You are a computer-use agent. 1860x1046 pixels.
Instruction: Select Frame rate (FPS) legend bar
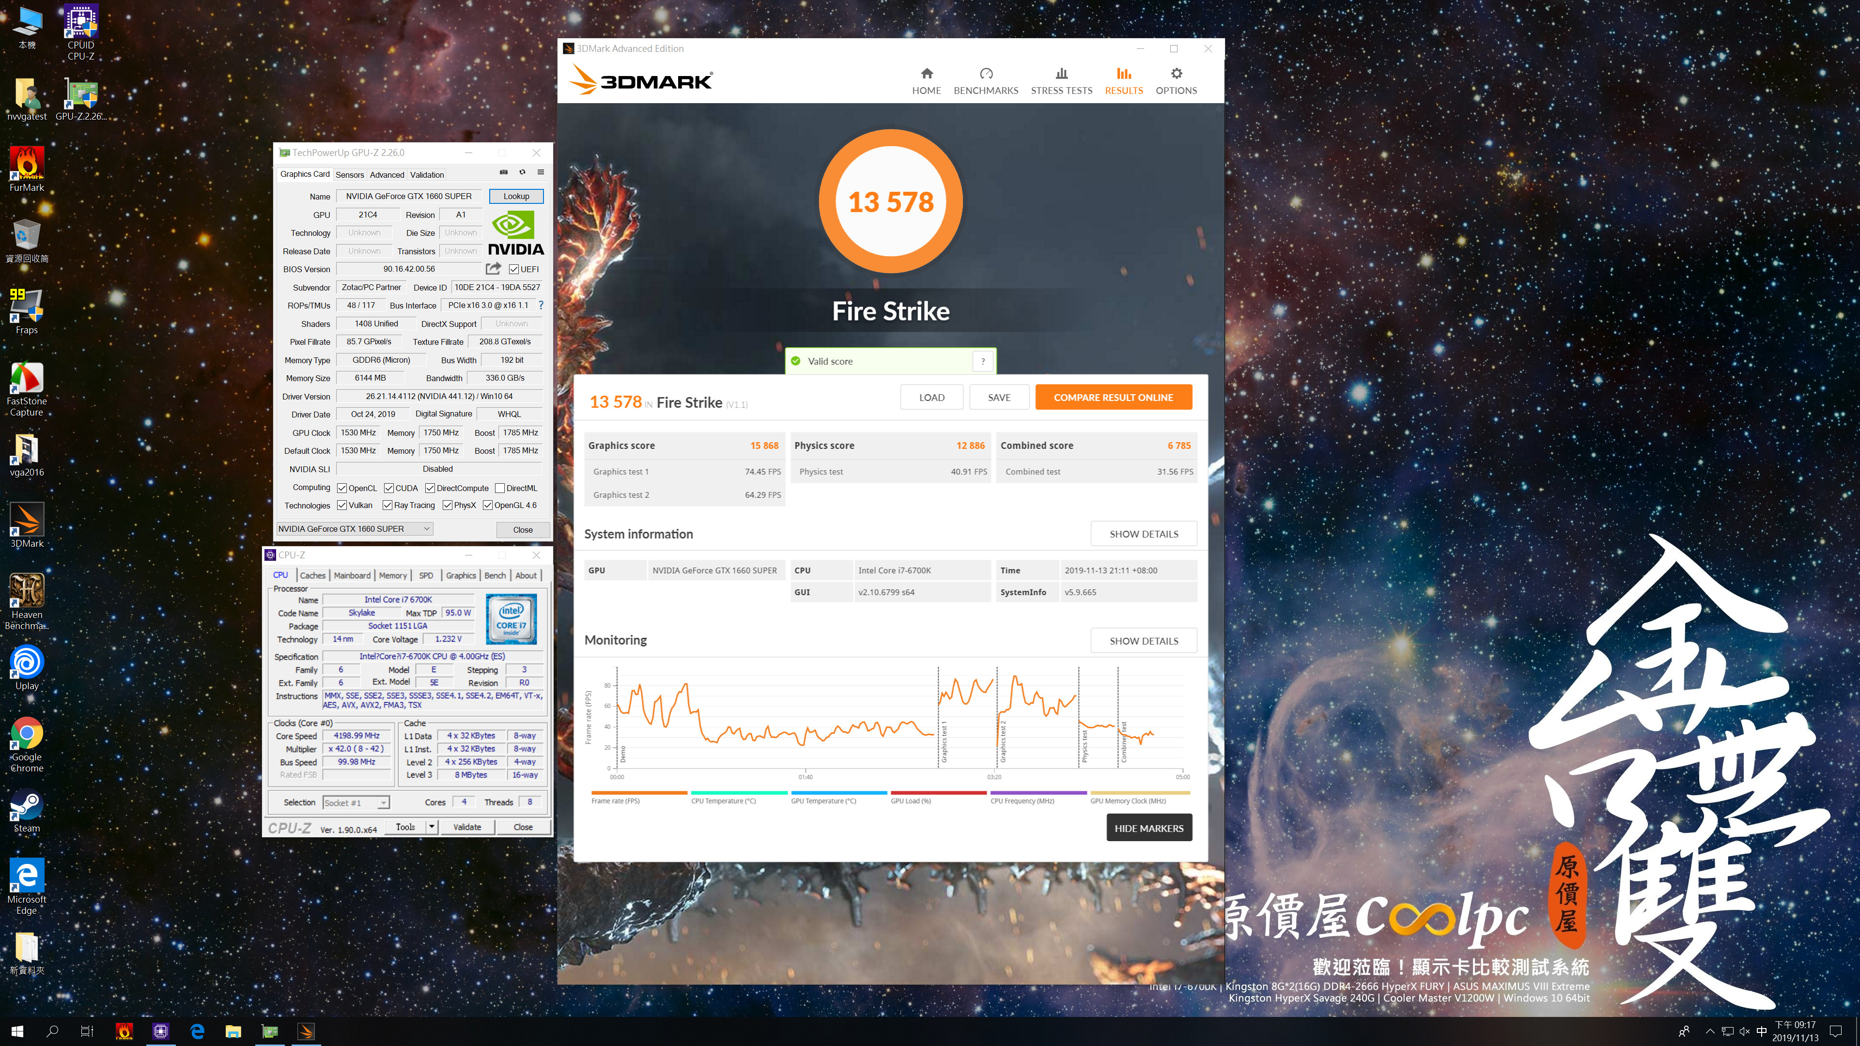click(x=639, y=793)
